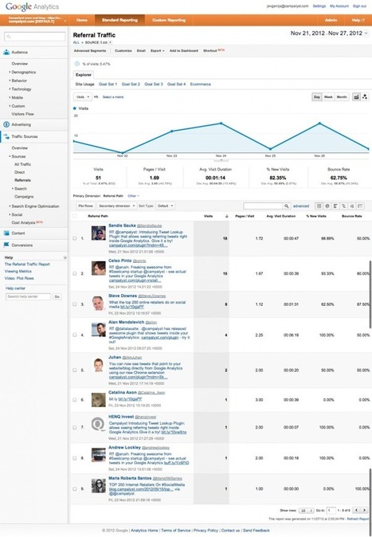Viewport: 372px width, 537px height.
Task: Click the Google Analytics logo
Action: coord(32,6)
